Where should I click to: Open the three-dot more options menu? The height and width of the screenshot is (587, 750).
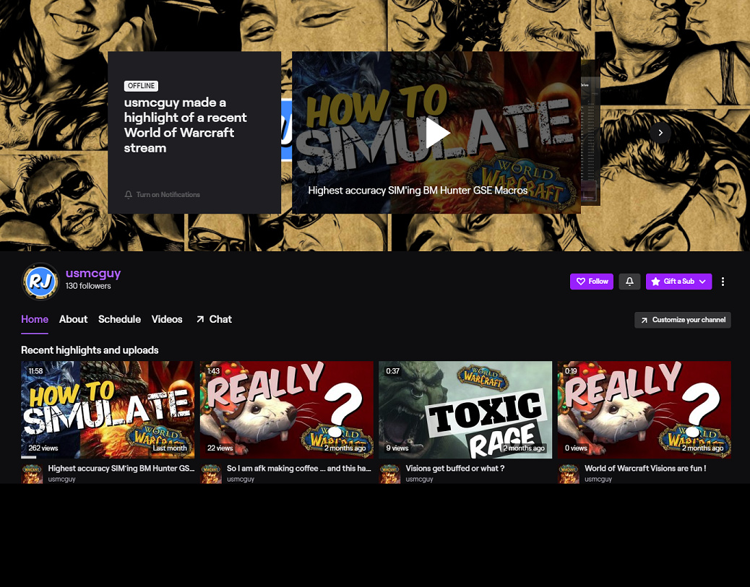point(723,282)
